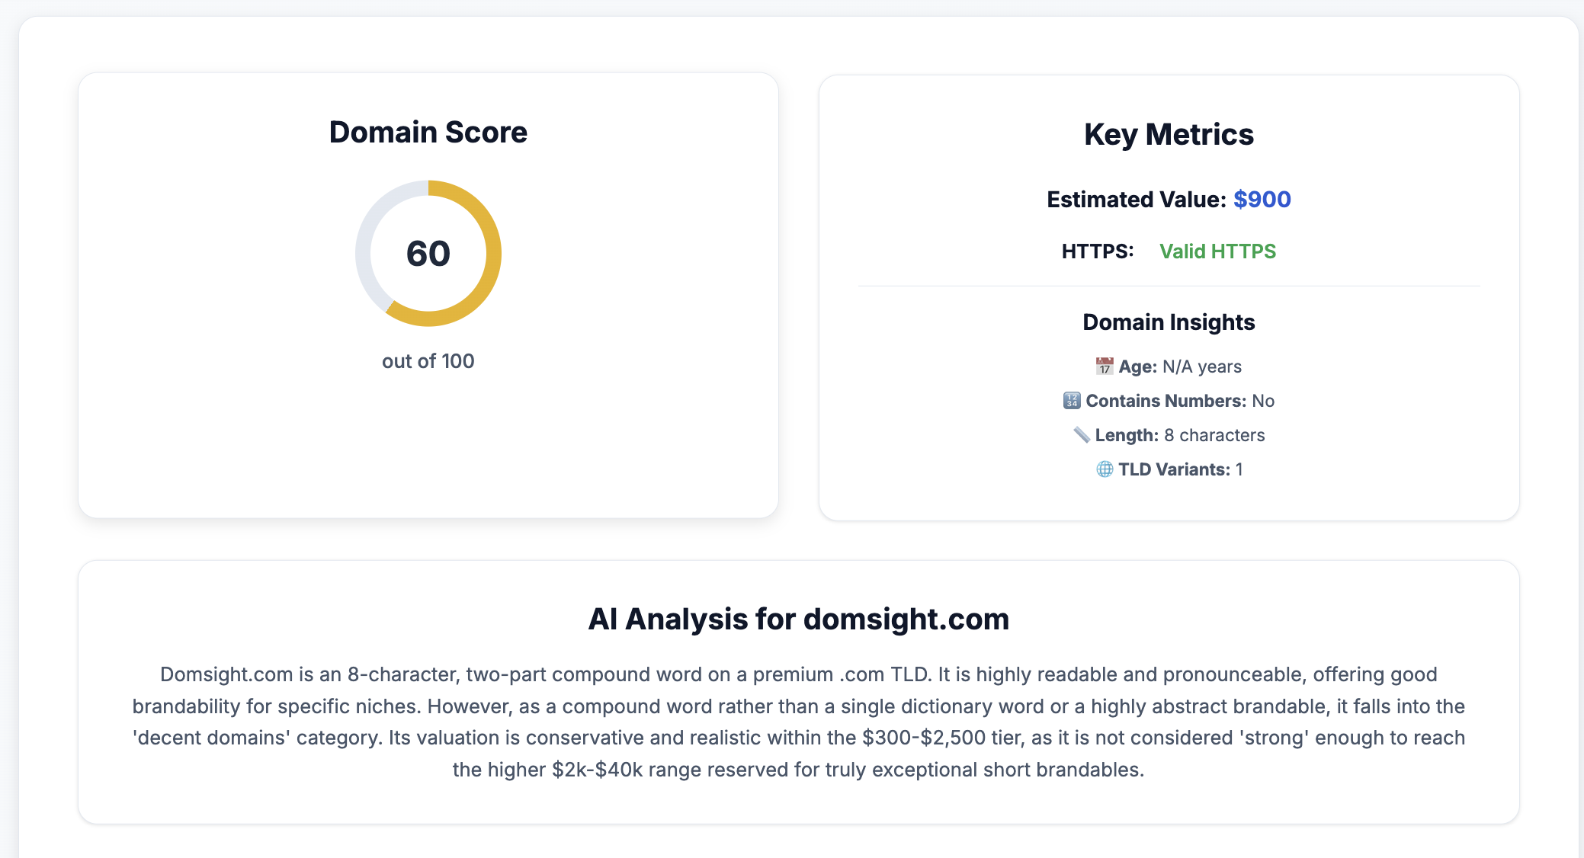Click the globe icon beside TLD Variants

pyautogui.click(x=1105, y=469)
